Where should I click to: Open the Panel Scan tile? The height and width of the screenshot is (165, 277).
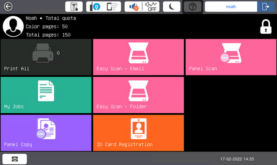(231, 57)
